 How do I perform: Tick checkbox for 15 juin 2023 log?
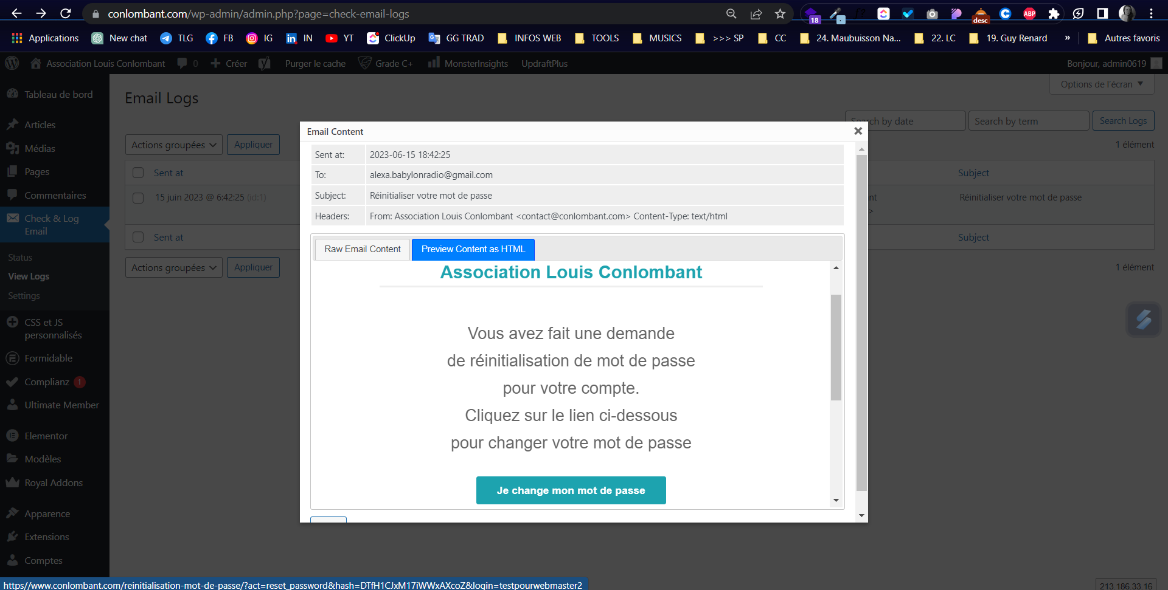pos(138,197)
